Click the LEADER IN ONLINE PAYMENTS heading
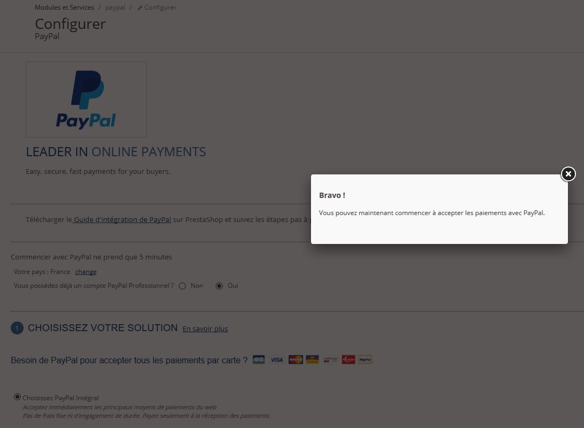The height and width of the screenshot is (428, 584). (x=116, y=152)
